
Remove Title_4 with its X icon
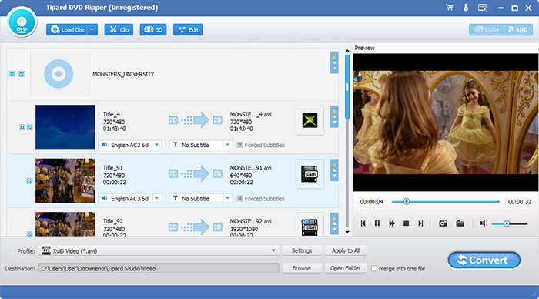point(334,112)
